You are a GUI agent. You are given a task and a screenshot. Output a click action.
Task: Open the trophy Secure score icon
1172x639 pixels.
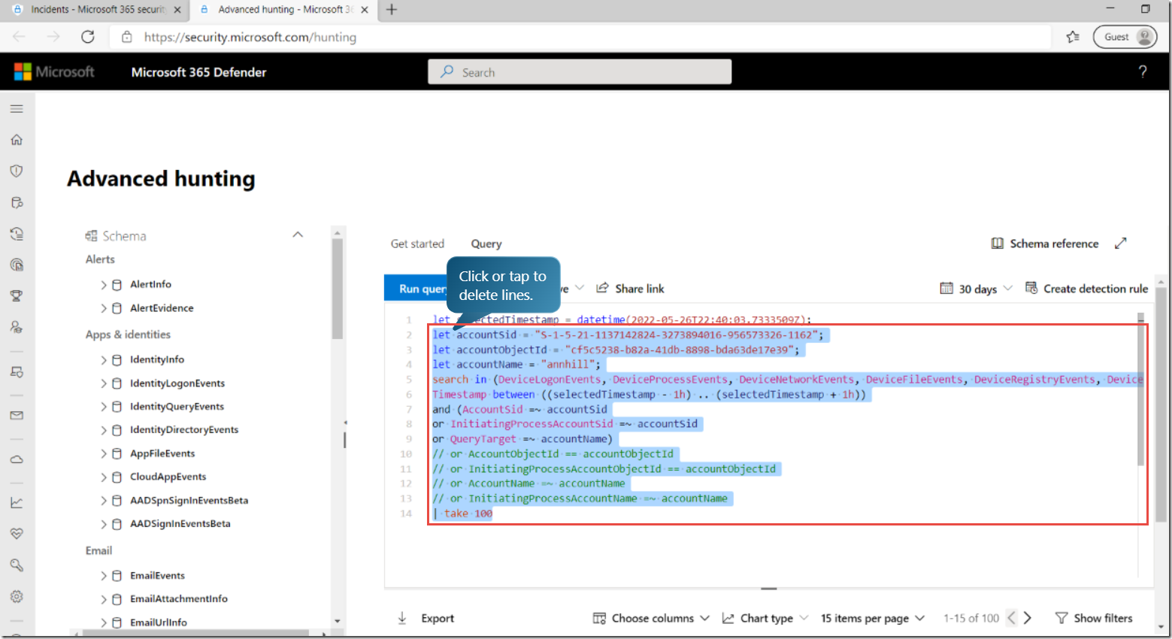click(x=17, y=296)
